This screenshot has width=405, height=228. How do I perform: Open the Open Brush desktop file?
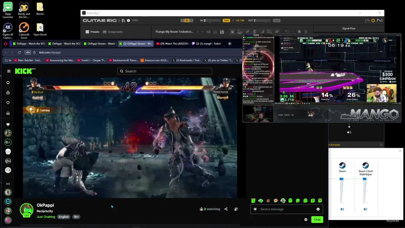click(40, 30)
